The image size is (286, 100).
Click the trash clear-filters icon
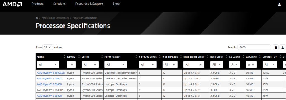point(276,47)
